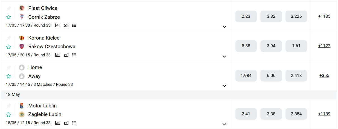The height and width of the screenshot is (129, 338).
Task: Select draw odds 6.06 for Home vs Away
Action: pos(271,75)
